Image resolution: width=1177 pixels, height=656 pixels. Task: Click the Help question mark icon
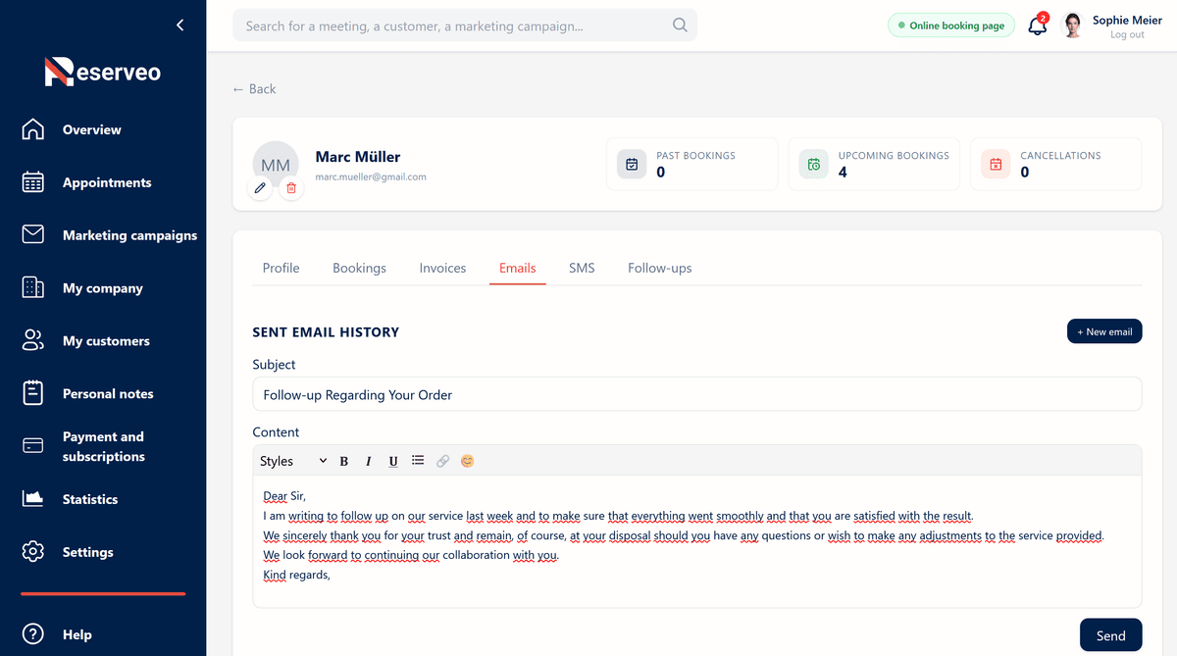click(33, 634)
